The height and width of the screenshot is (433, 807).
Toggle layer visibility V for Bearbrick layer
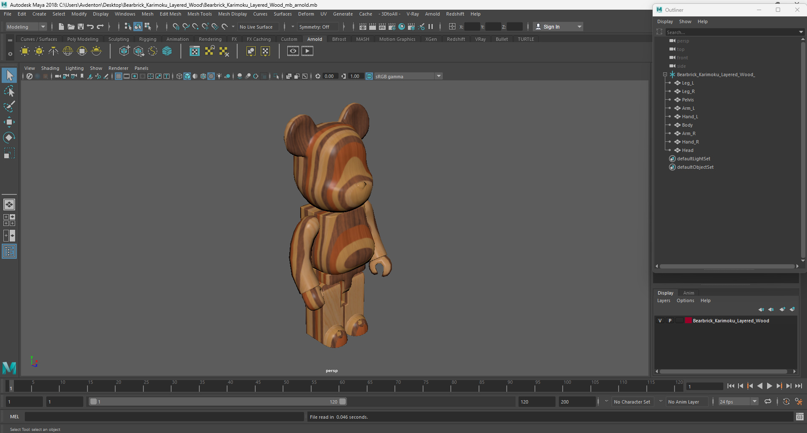[660, 321]
